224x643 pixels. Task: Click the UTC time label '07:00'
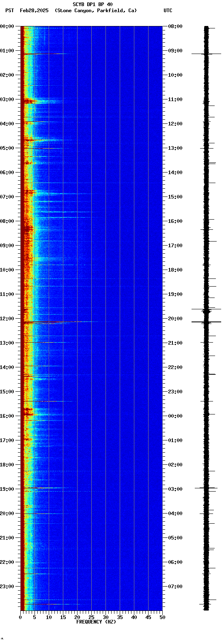[175, 587]
